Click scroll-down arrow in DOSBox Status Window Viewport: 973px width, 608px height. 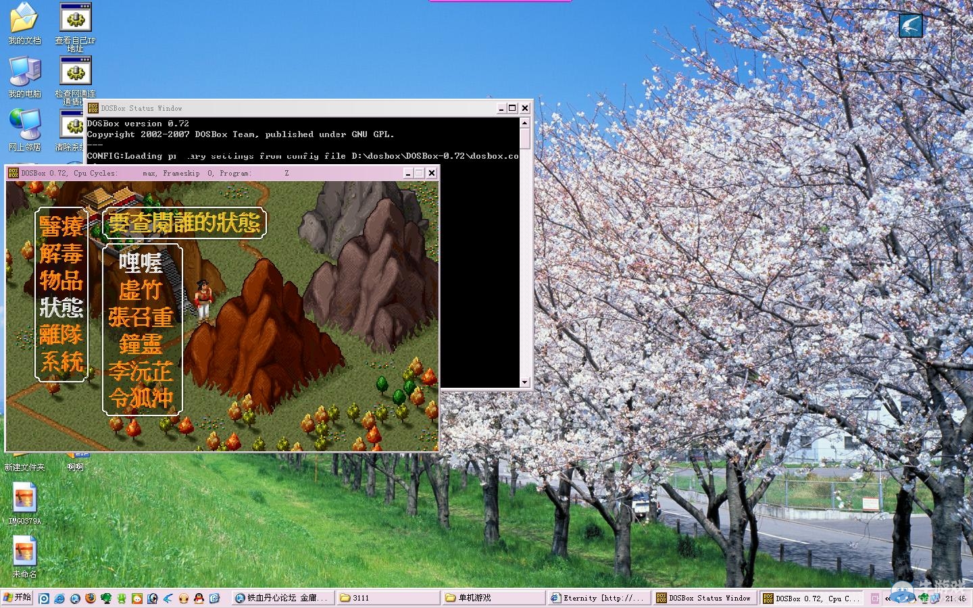[524, 382]
